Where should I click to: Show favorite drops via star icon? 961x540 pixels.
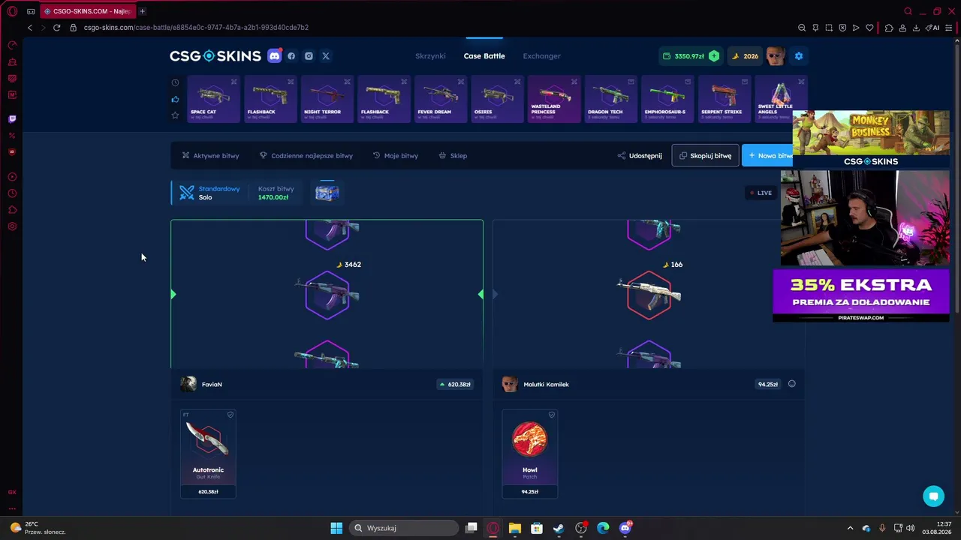(175, 115)
